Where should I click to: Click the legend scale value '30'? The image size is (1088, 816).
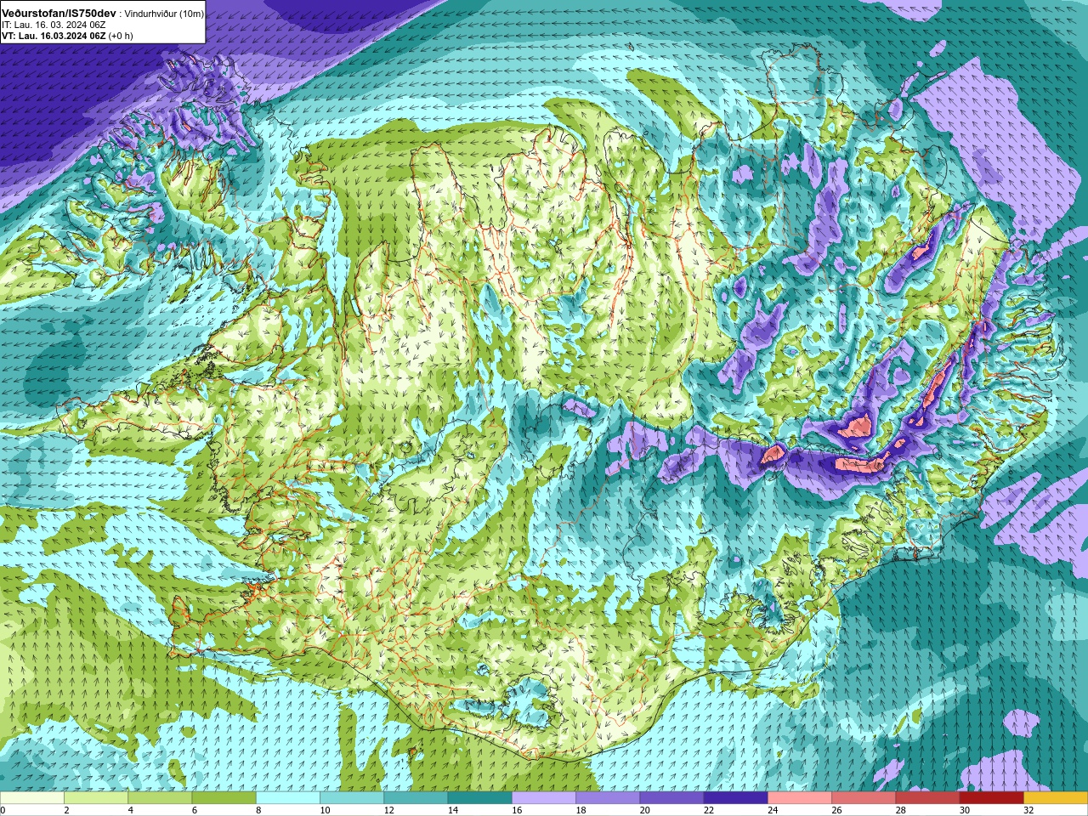click(x=964, y=810)
